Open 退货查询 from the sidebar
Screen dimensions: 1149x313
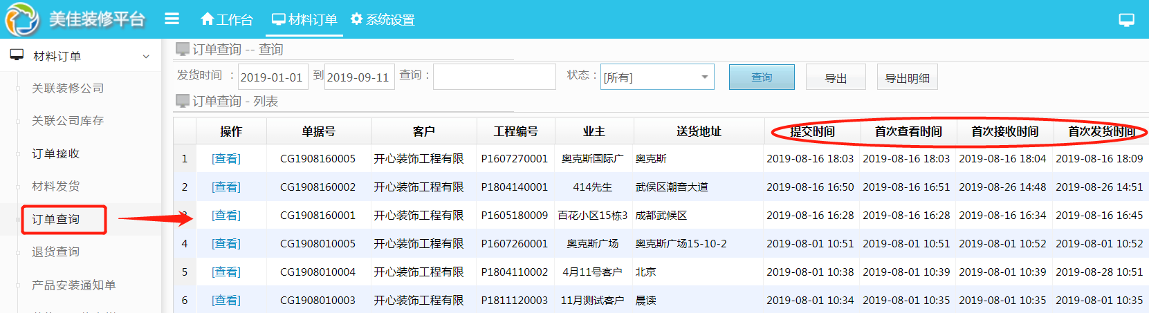(x=55, y=252)
